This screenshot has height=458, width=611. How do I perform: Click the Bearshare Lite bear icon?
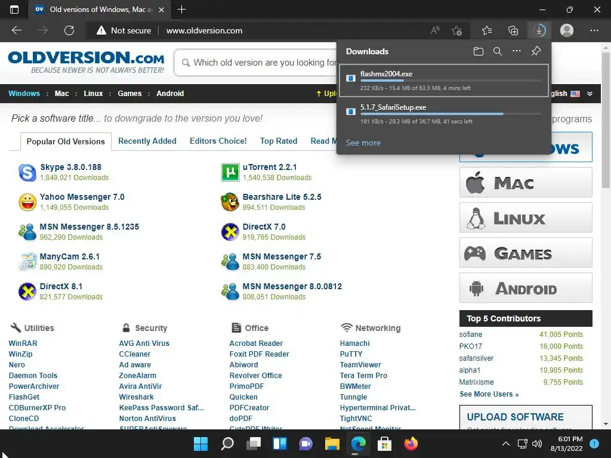pos(230,202)
